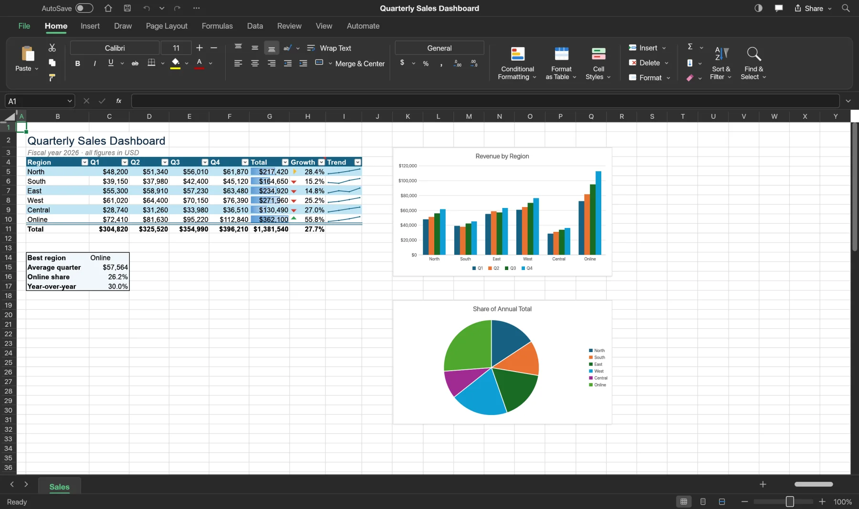Image resolution: width=859 pixels, height=509 pixels.
Task: Open the Save icon in title bar
Action: pyautogui.click(x=127, y=8)
